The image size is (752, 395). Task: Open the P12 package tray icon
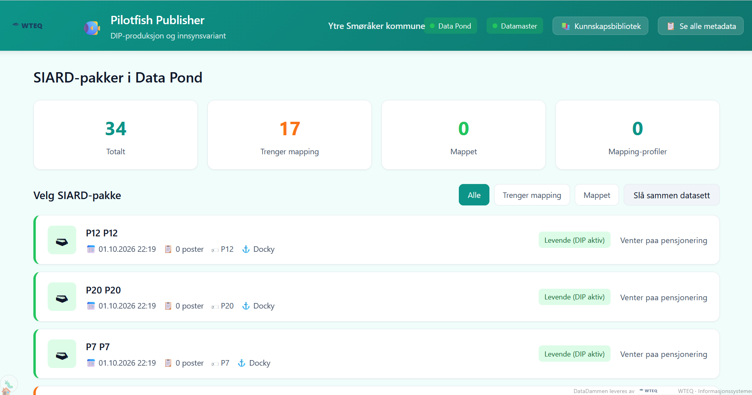62,240
